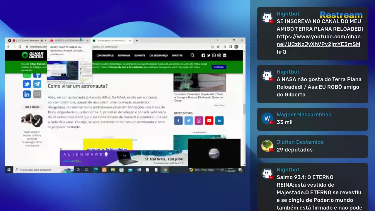Open File Explorer from the taskbar

point(113,170)
